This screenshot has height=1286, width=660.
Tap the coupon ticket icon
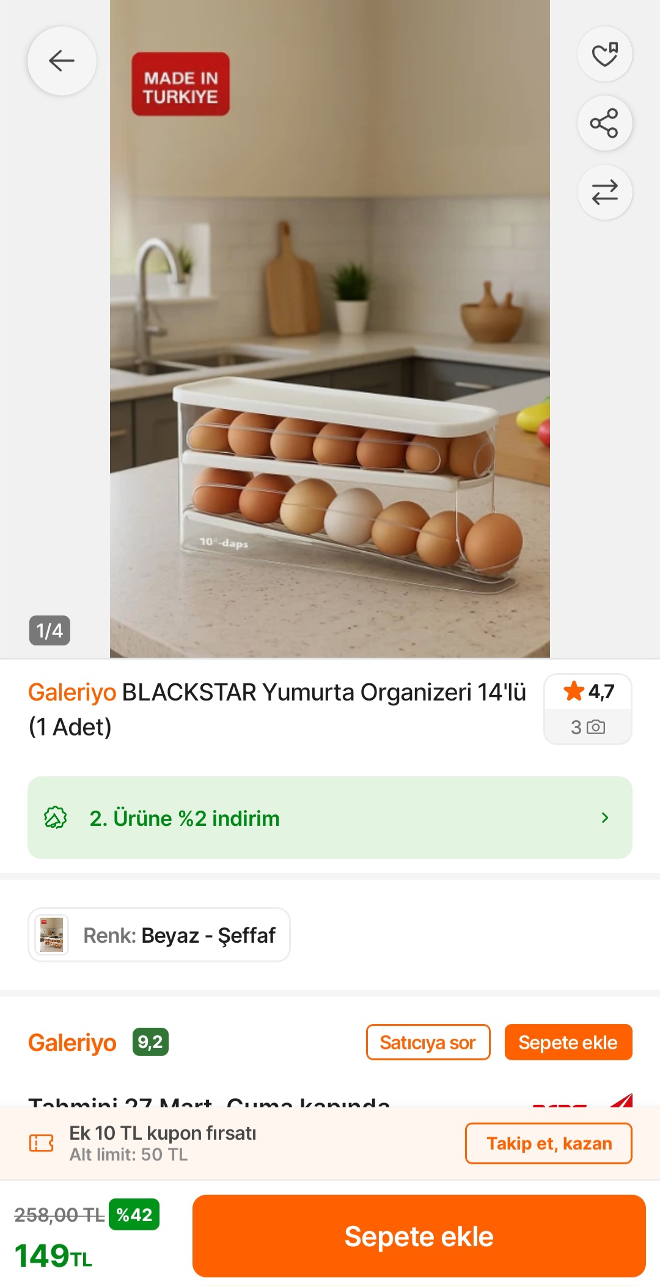pos(42,1143)
